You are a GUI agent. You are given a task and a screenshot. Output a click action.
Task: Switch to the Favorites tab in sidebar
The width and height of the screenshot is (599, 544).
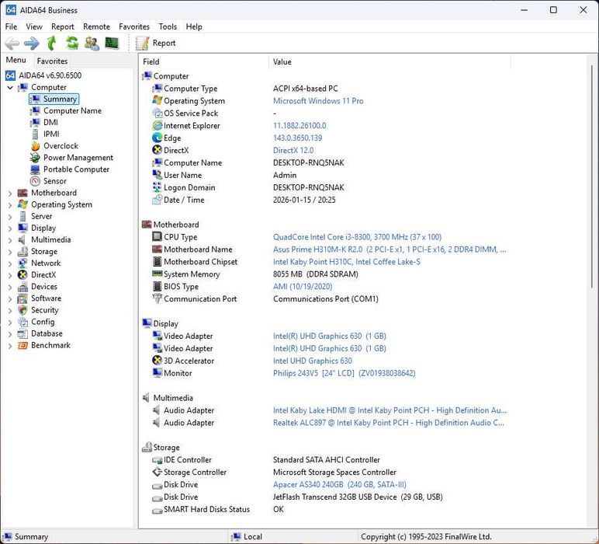click(x=52, y=61)
